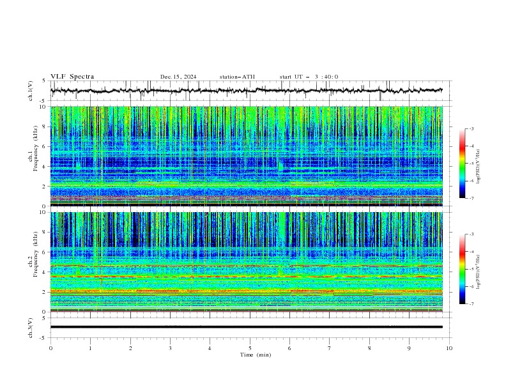This screenshot has height=391, width=506.
Task: Click the ch.1 Frequency (kHz) axis label
Action: click(x=33, y=148)
